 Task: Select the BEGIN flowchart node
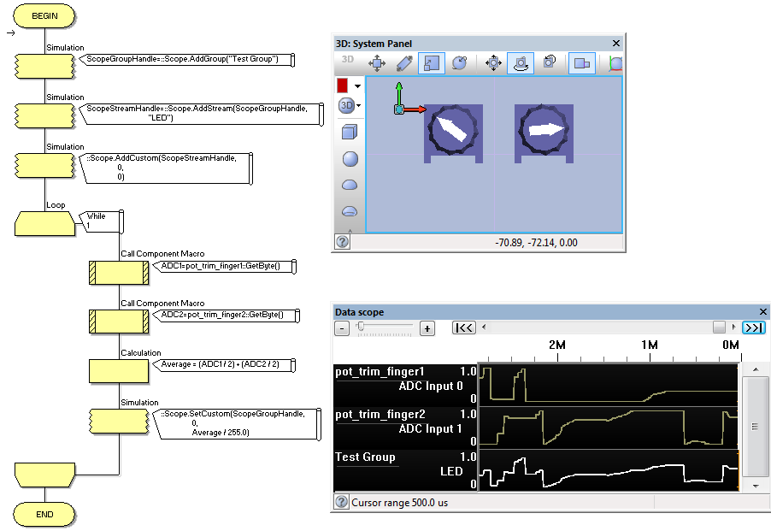[x=44, y=15]
